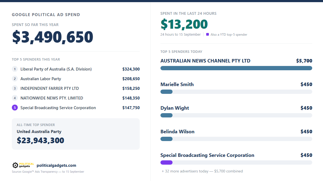This screenshot has height=181, width=323.
Task: Click the $148,350 amount
Action: point(131,98)
